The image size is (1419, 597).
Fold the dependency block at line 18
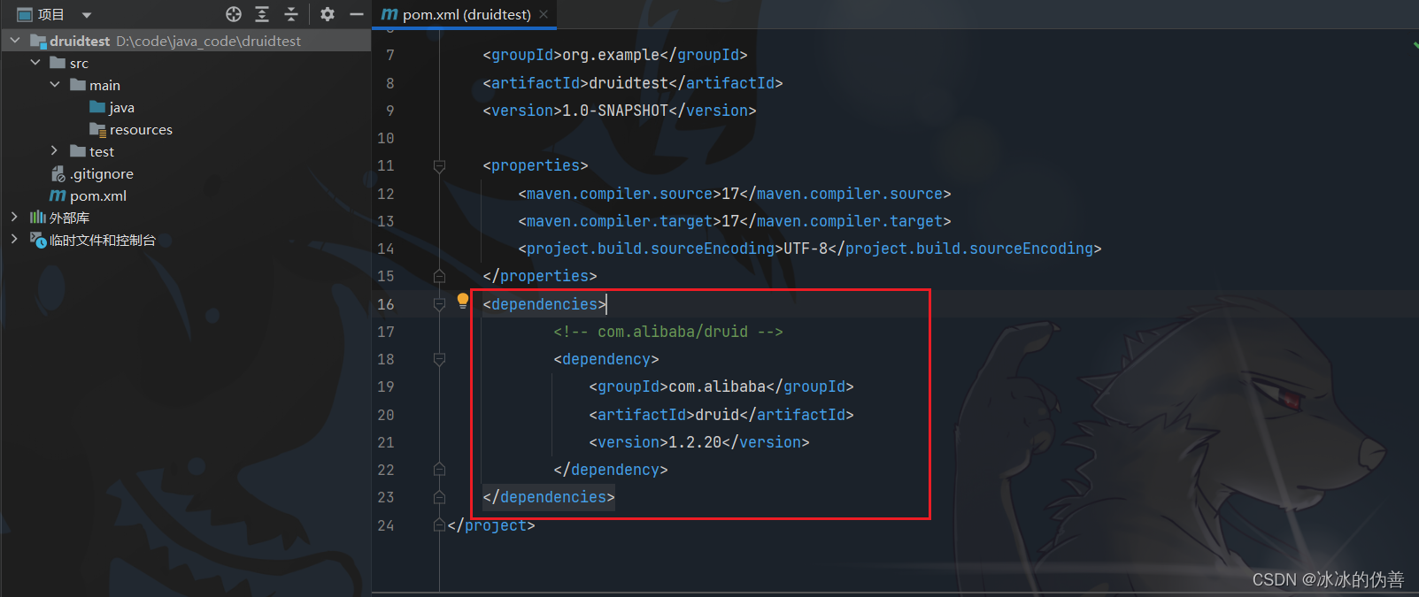click(439, 359)
